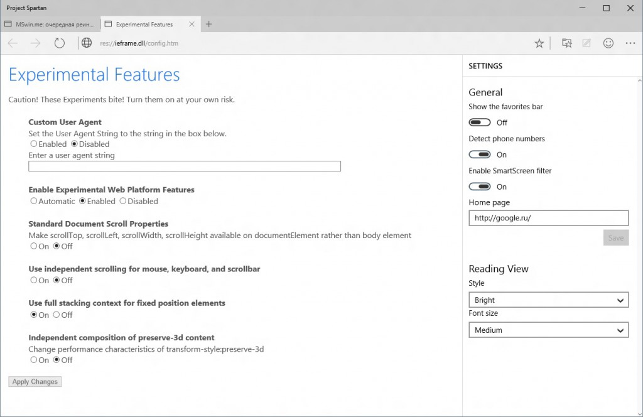
Task: Toggle the Show the favorites bar switch
Action: click(x=480, y=122)
